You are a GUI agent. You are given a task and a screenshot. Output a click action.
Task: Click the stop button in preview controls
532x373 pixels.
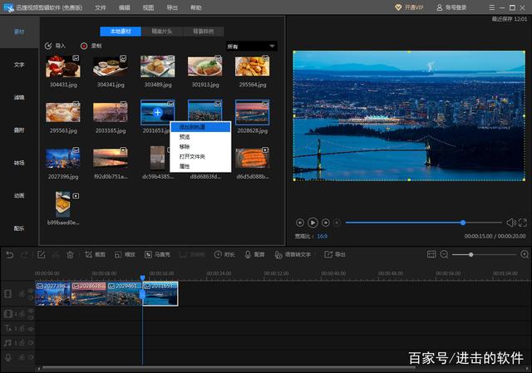tap(337, 223)
